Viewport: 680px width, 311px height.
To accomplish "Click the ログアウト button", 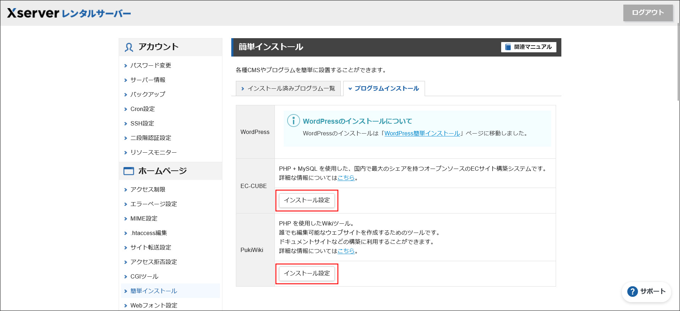I will [x=648, y=13].
